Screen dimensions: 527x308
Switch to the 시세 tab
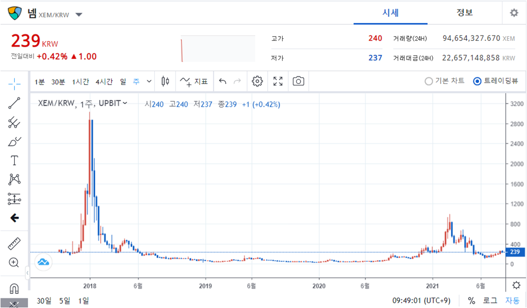click(390, 13)
